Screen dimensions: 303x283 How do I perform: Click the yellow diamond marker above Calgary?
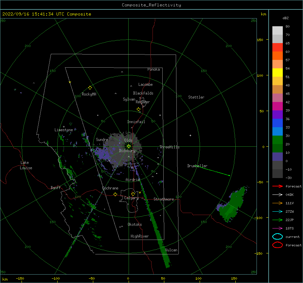click(133, 194)
